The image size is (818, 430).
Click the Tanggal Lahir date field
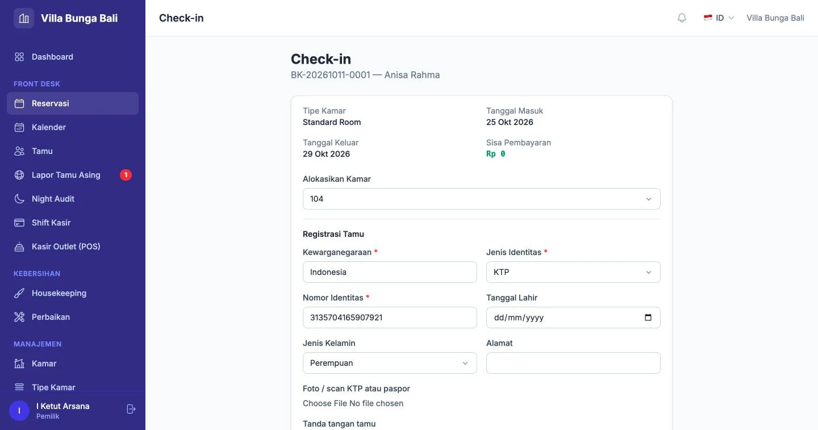pos(573,318)
